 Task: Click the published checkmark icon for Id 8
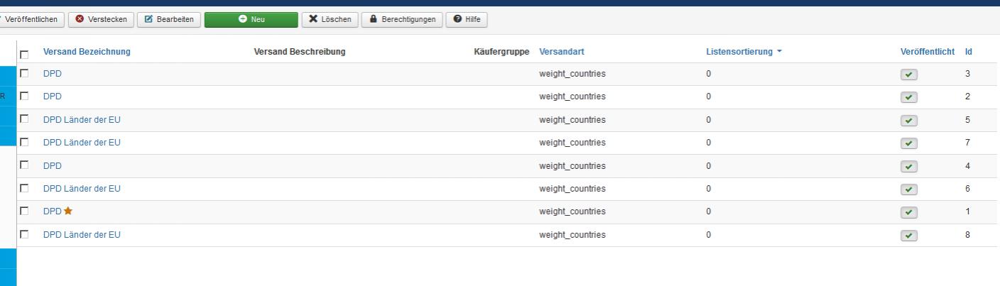click(908, 236)
